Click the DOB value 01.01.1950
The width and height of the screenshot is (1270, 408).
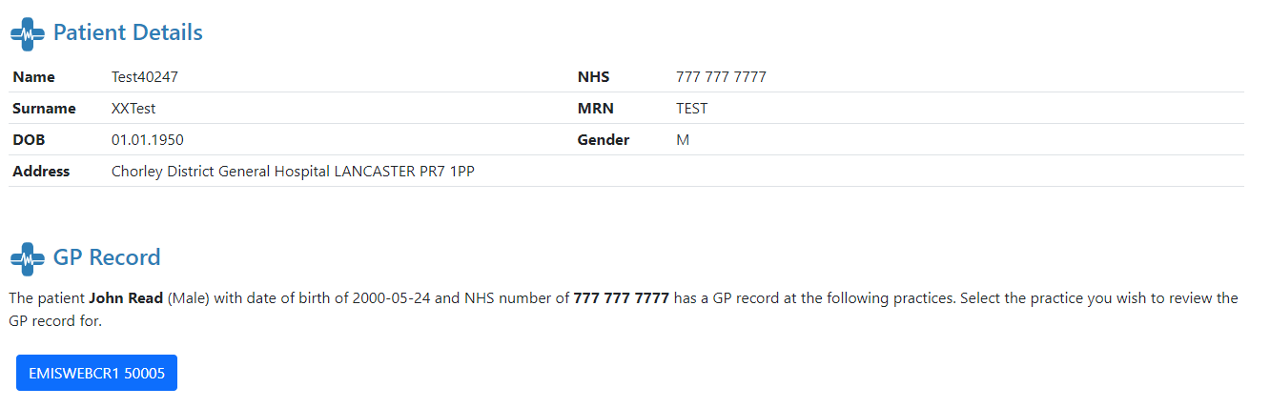pyautogui.click(x=148, y=140)
